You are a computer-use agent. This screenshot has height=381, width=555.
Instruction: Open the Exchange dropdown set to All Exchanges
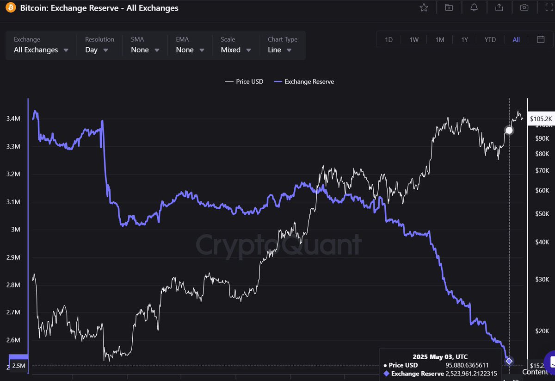tap(41, 45)
